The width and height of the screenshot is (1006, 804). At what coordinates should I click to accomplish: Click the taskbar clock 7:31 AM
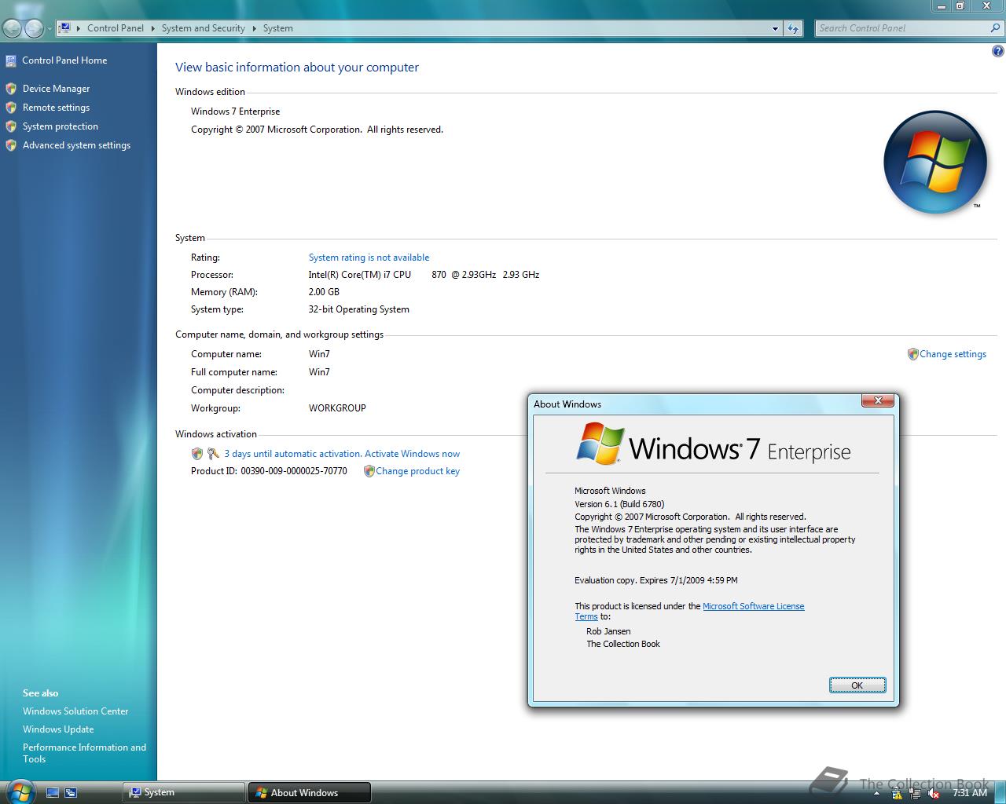[x=970, y=793]
